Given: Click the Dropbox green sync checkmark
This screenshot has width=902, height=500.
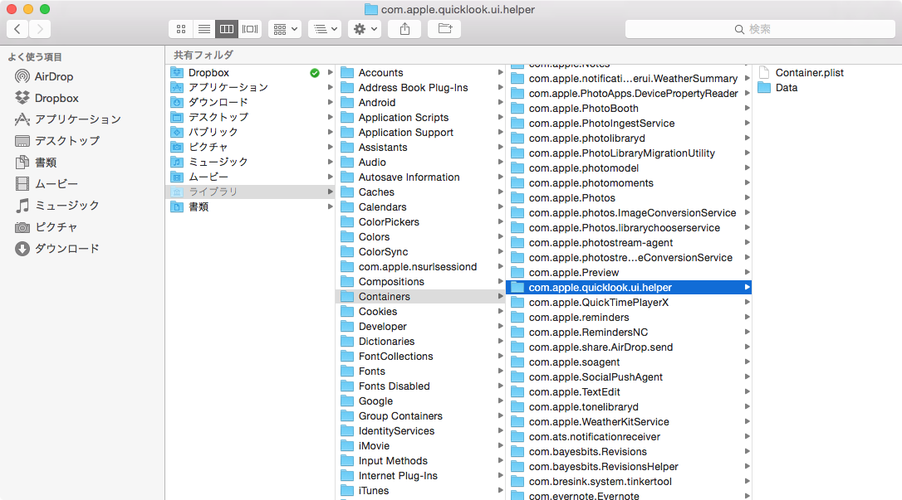Looking at the screenshot, I should [315, 73].
